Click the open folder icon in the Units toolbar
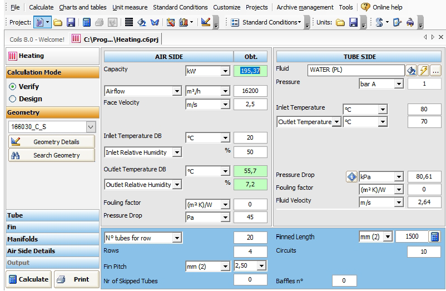 click(x=340, y=22)
